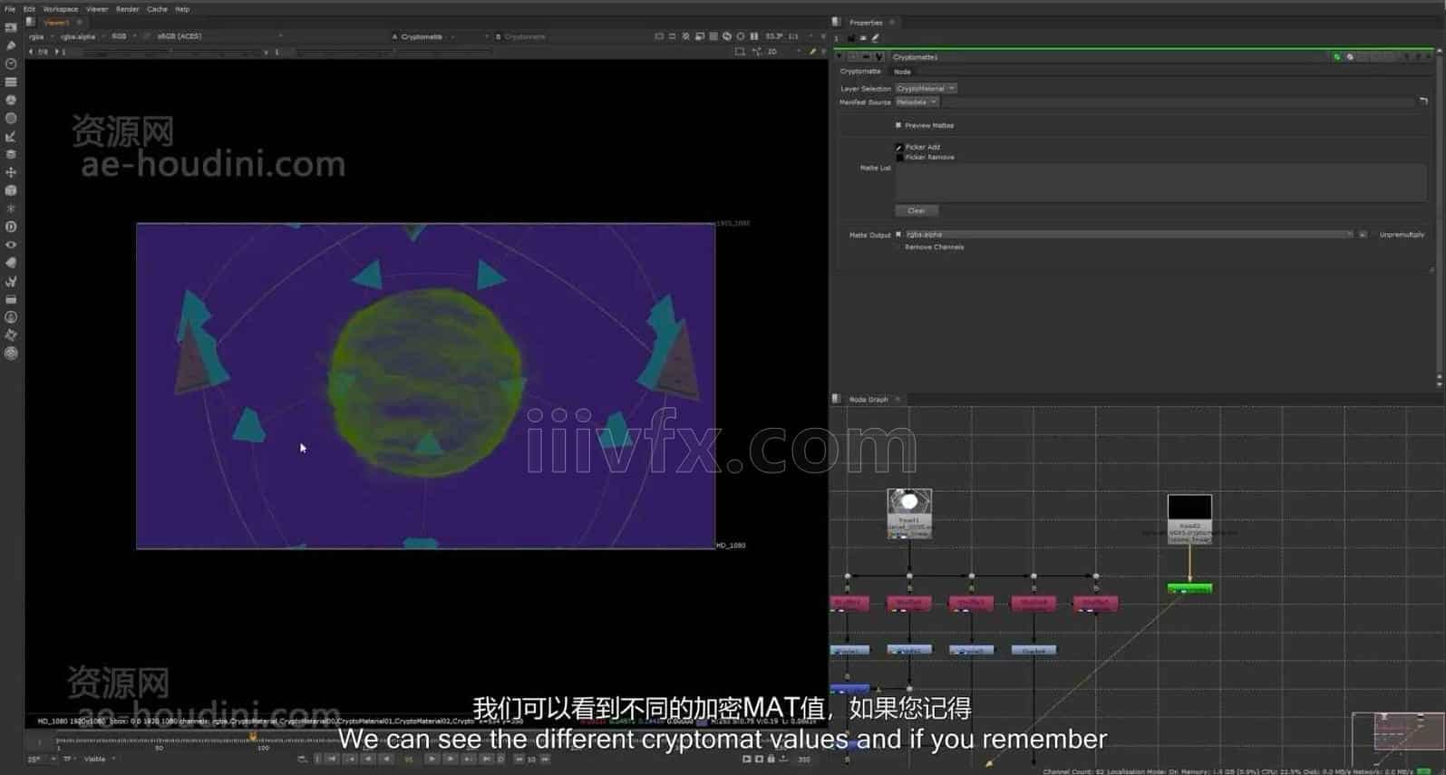Click the lock properties bin icon
The height and width of the screenshot is (775, 1446).
click(x=850, y=39)
